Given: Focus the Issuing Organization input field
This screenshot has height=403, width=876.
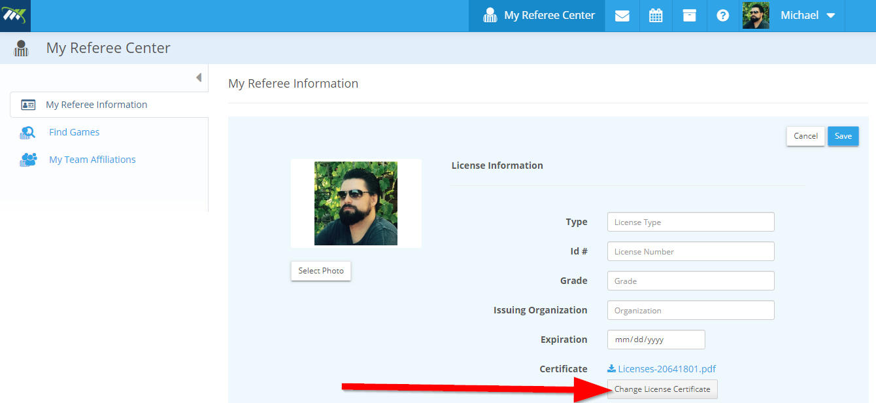Looking at the screenshot, I should coord(691,310).
